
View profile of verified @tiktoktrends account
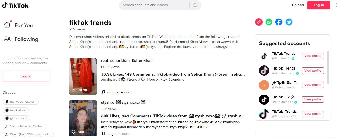point(313,56)
